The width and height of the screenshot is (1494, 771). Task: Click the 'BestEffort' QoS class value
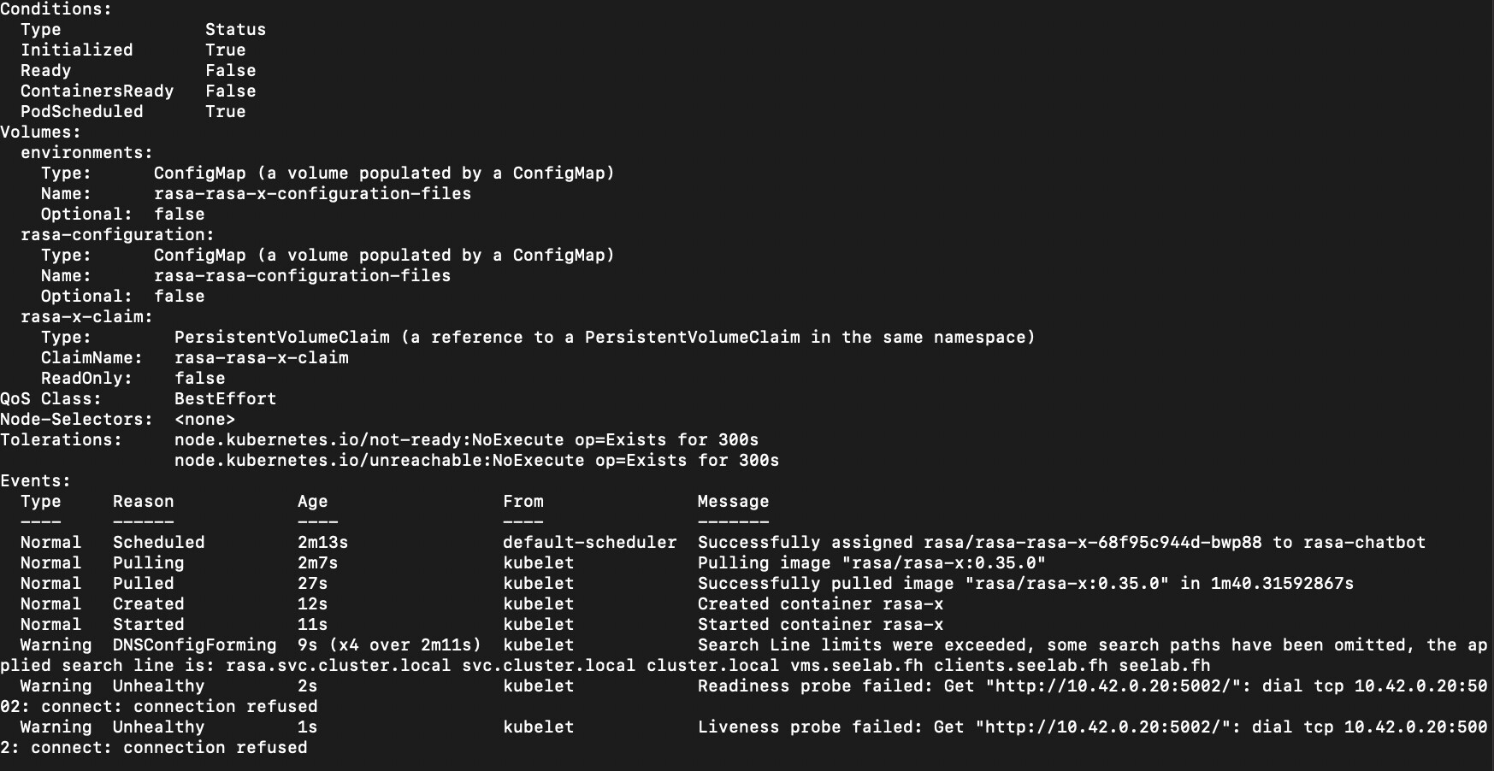(225, 399)
